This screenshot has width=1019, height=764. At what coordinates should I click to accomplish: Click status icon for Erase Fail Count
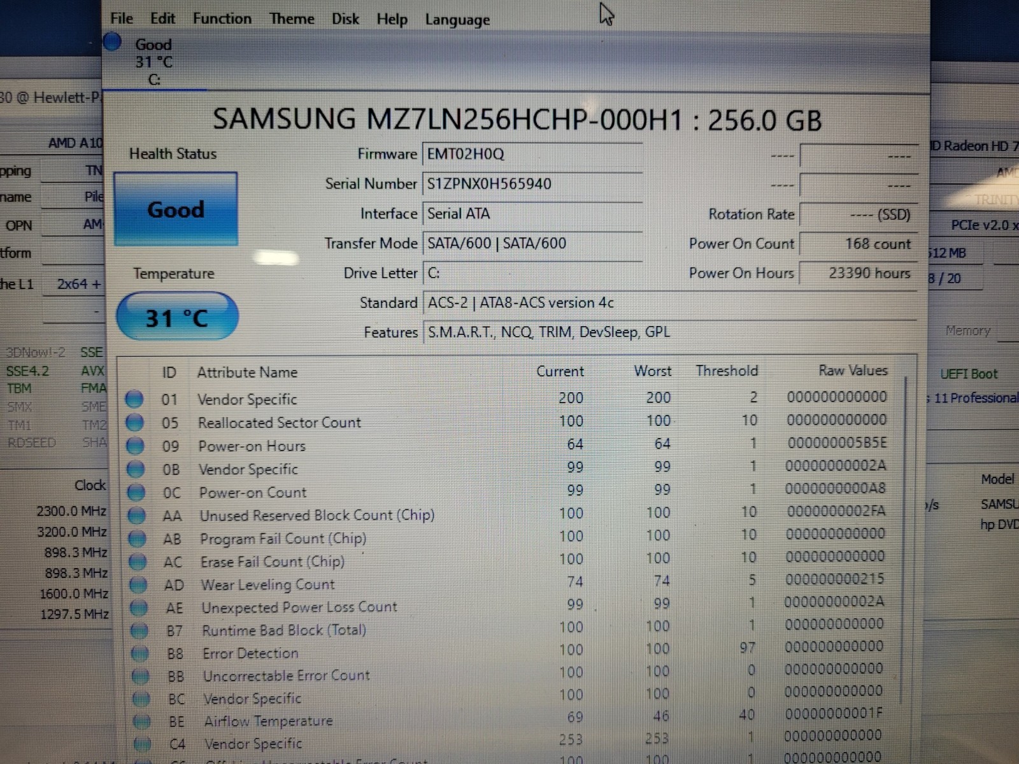tap(138, 562)
